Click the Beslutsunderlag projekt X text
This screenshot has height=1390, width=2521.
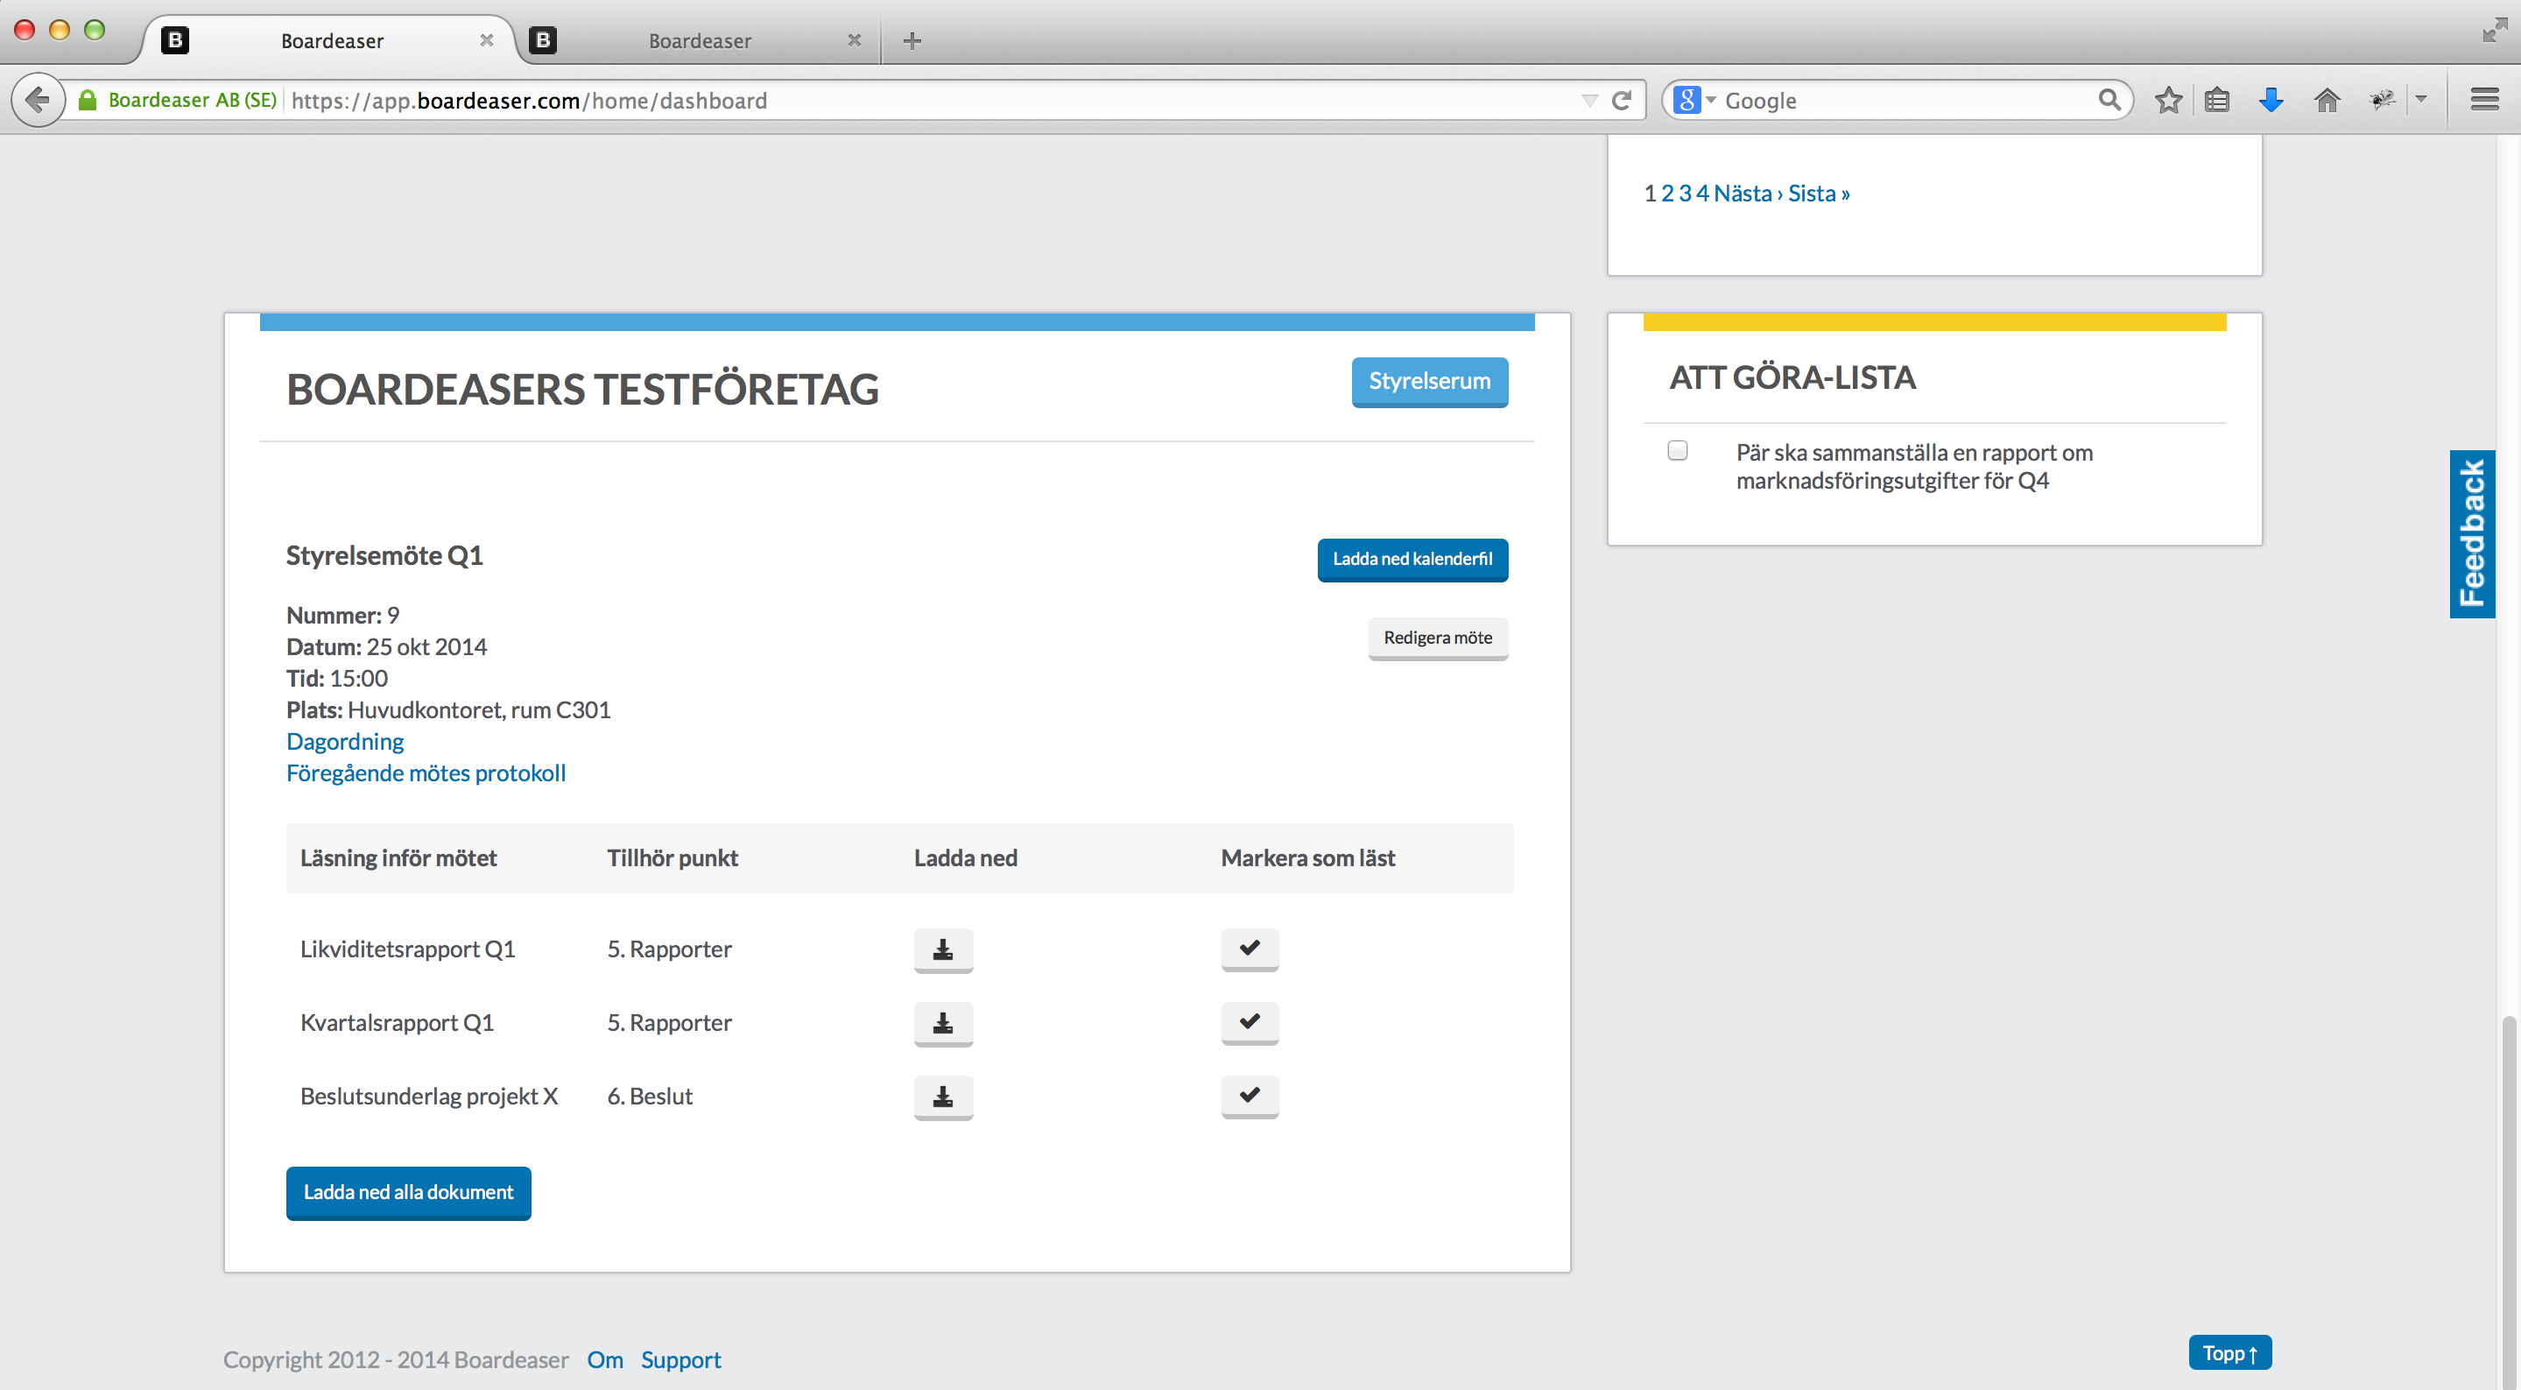429,1097
